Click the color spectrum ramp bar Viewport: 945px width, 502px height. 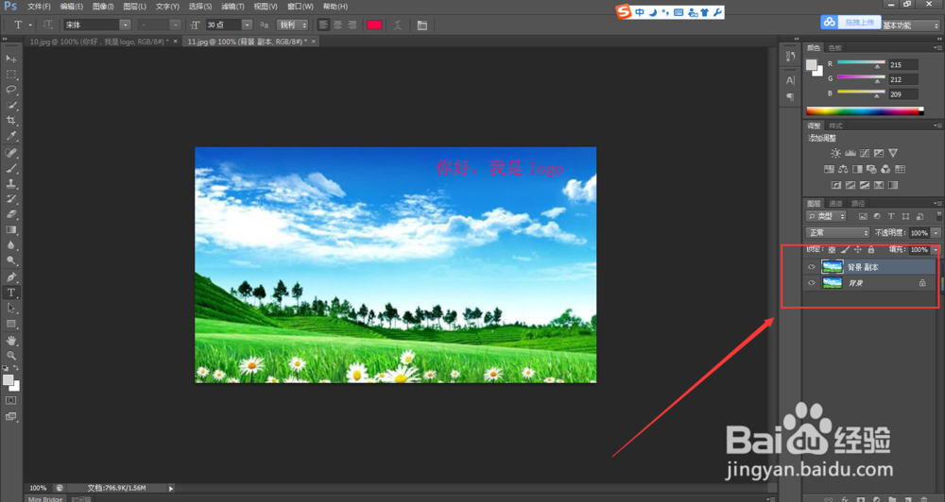tap(865, 110)
